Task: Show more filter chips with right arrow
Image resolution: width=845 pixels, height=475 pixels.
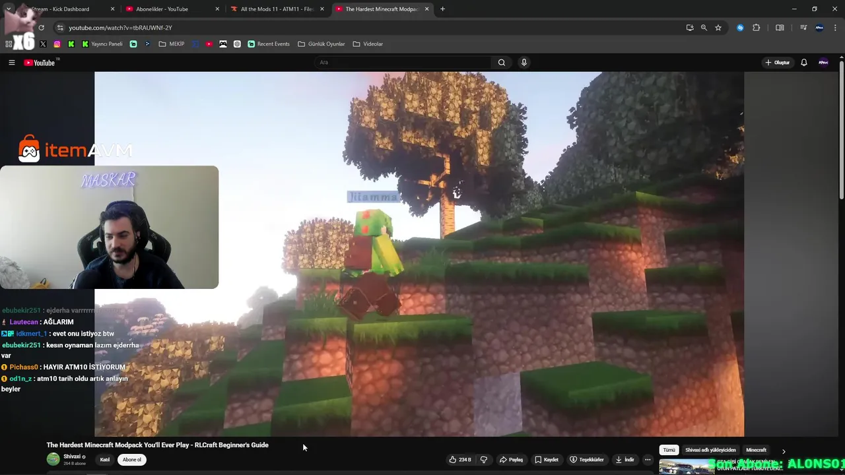Action: click(x=784, y=451)
